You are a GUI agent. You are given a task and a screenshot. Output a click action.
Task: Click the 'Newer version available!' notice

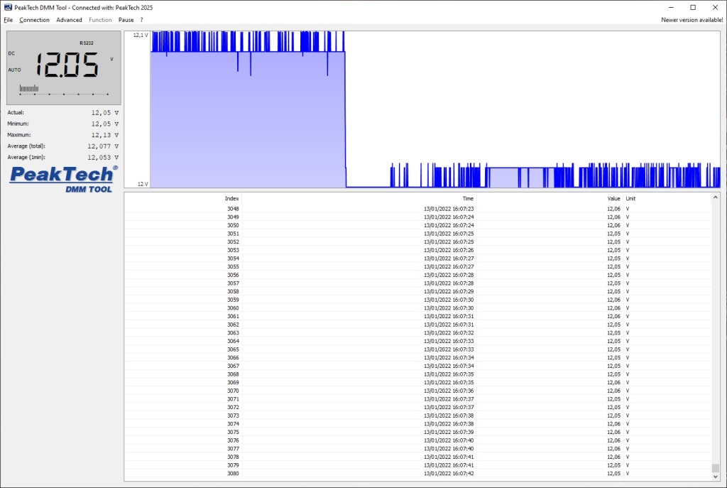[692, 20]
